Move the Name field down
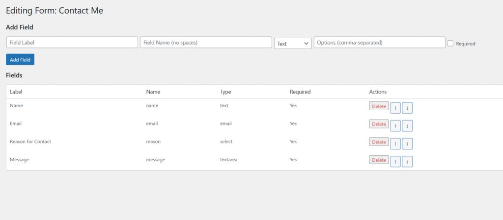The width and height of the screenshot is (503, 220). tap(407, 108)
